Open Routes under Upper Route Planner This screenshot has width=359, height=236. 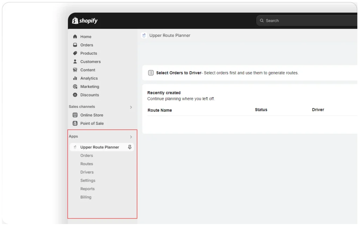pos(87,164)
